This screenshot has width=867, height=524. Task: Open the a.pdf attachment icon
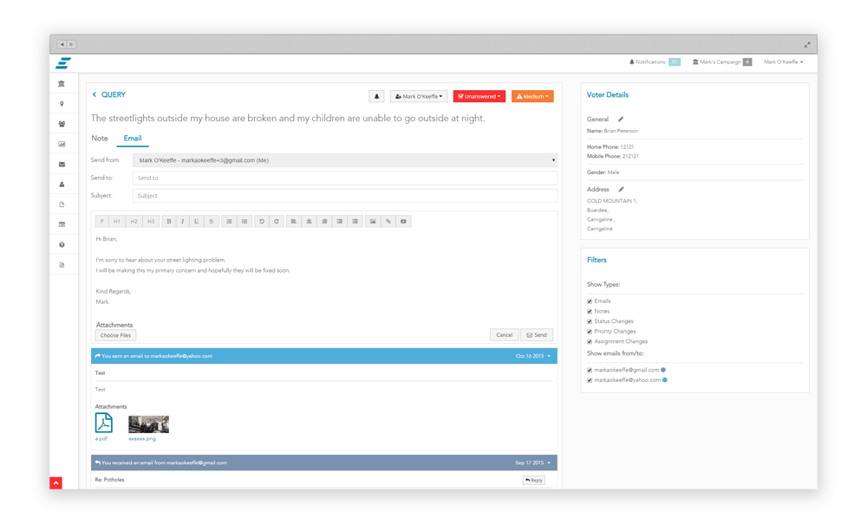coord(103,423)
